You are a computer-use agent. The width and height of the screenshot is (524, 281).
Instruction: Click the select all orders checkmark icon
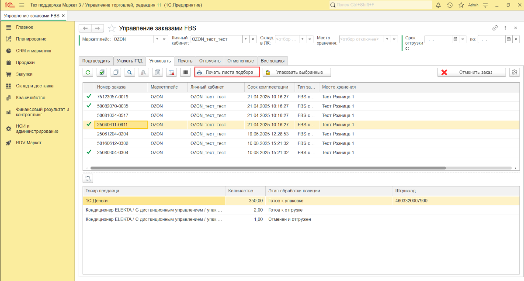tap(102, 73)
